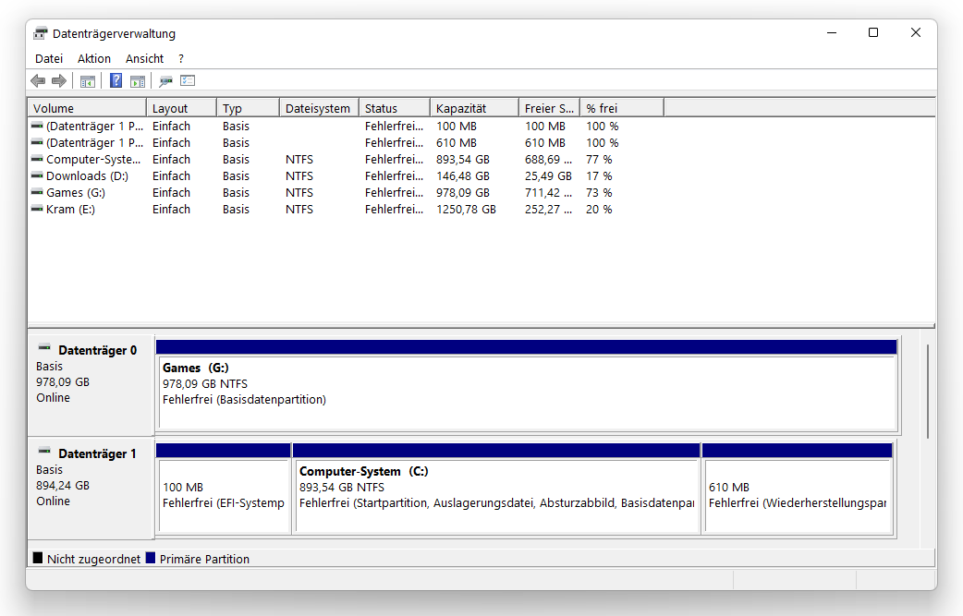Select the Computer-System (C:) partition block
The image size is (963, 616).
(x=496, y=489)
